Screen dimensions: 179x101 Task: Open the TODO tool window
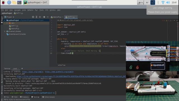pyautogui.click(x=15, y=97)
